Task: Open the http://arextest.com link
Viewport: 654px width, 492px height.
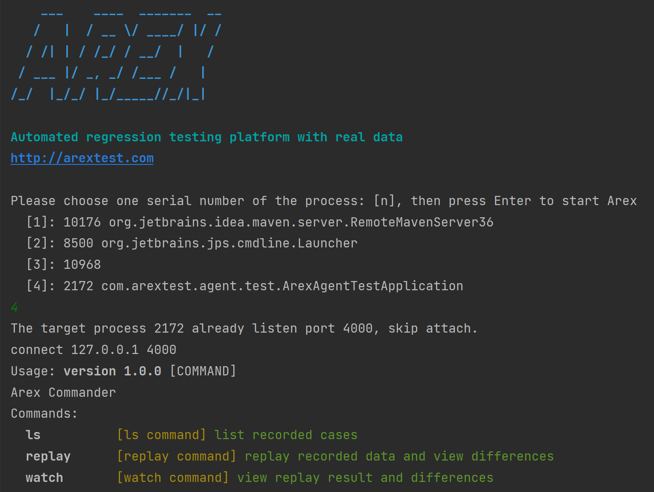Action: pos(82,158)
